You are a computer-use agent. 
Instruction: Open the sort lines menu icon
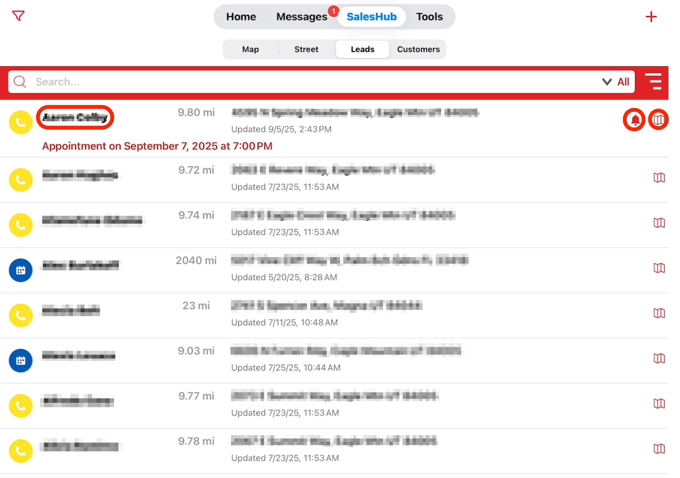pyautogui.click(x=653, y=81)
